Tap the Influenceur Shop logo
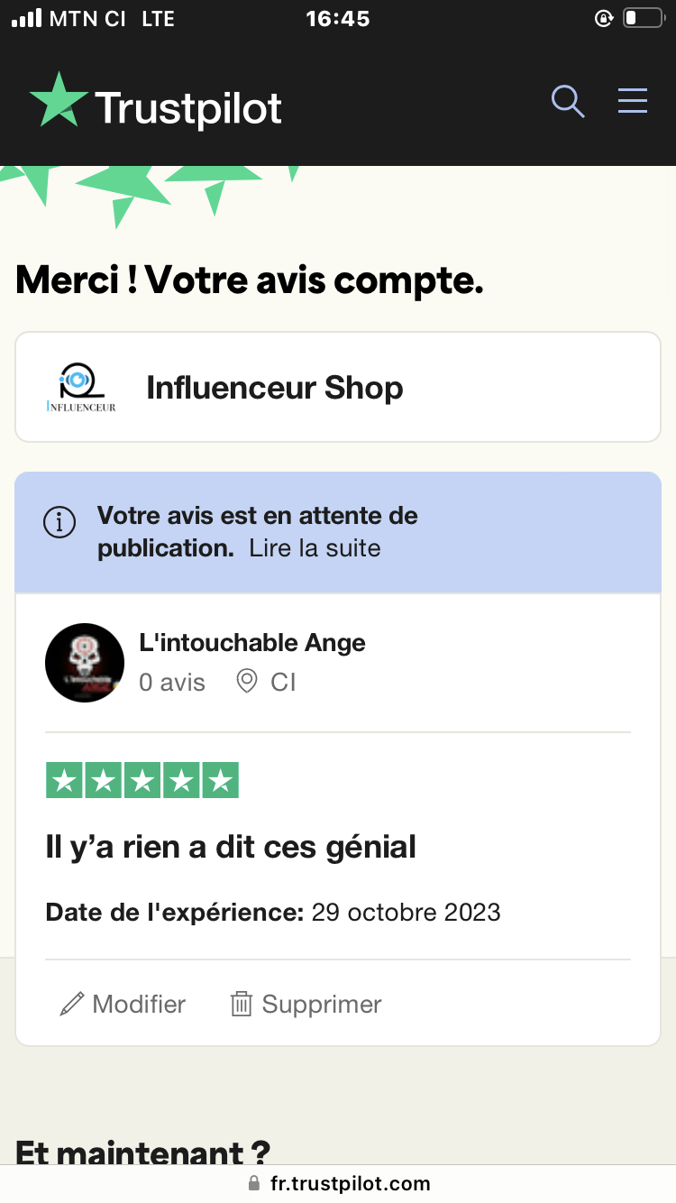Image resolution: width=676 pixels, height=1203 pixels. point(81,389)
